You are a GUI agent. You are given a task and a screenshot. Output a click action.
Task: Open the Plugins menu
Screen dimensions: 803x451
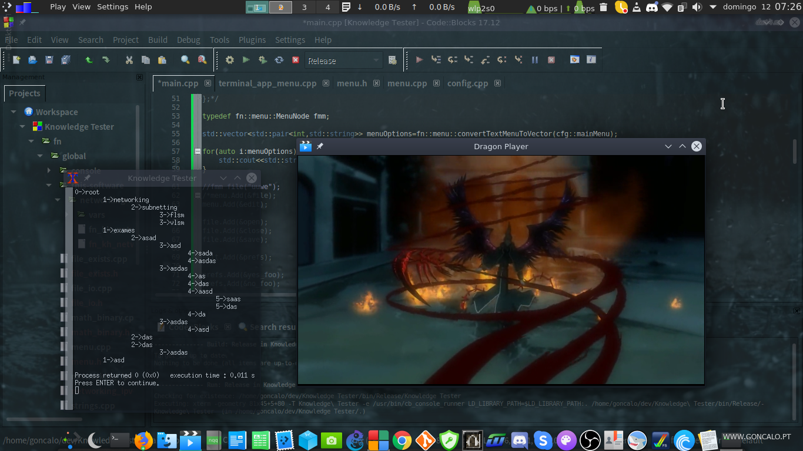tap(252, 40)
